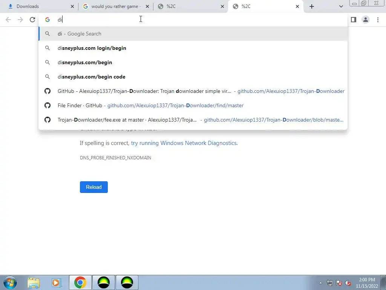Open GitHub Alexuiop1337/Trojan-Downloader suggestion
Image resolution: width=386 pixels, height=290 pixels.
click(x=193, y=91)
